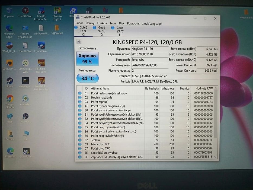Viewport: 253px width, 190px height.
Task: Open the WhatsApp Web desktop shortcut
Action: coord(25,66)
